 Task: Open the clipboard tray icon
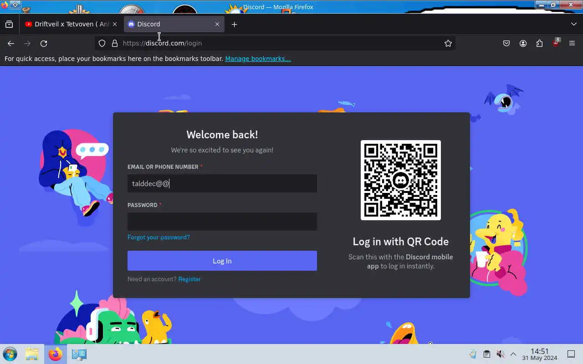coord(486,354)
